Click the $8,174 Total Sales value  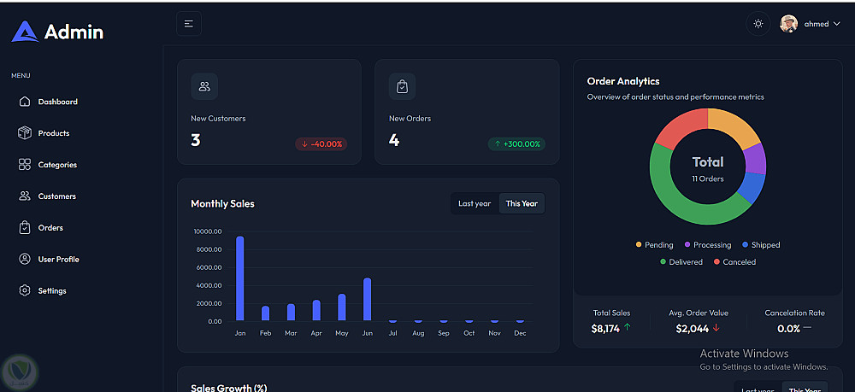pos(605,328)
